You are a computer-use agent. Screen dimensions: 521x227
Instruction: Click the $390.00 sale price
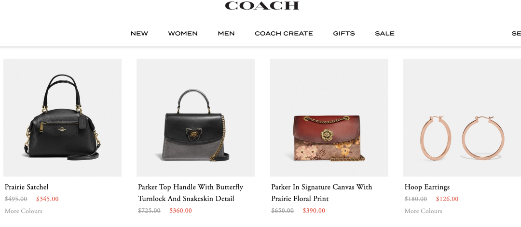(x=314, y=211)
